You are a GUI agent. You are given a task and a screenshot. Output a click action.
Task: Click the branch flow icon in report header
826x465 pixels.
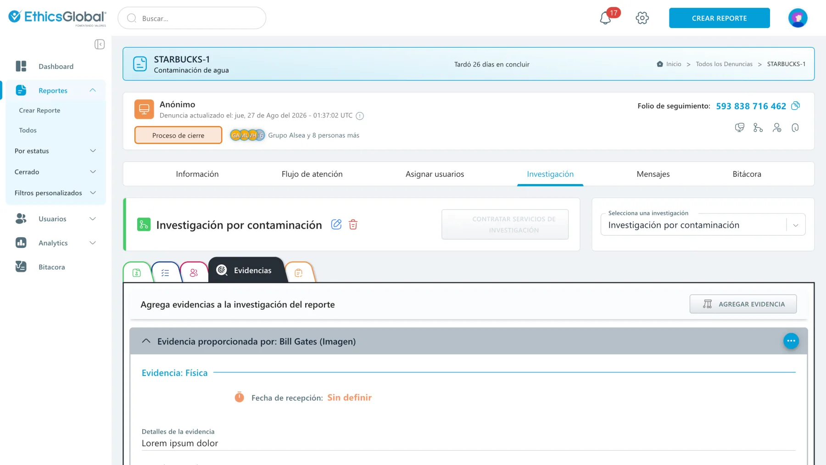click(758, 128)
